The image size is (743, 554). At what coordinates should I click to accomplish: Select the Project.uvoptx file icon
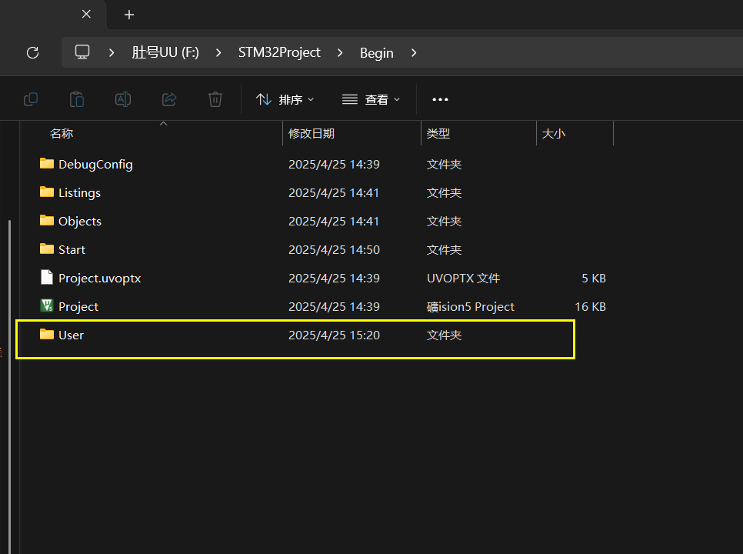point(46,277)
